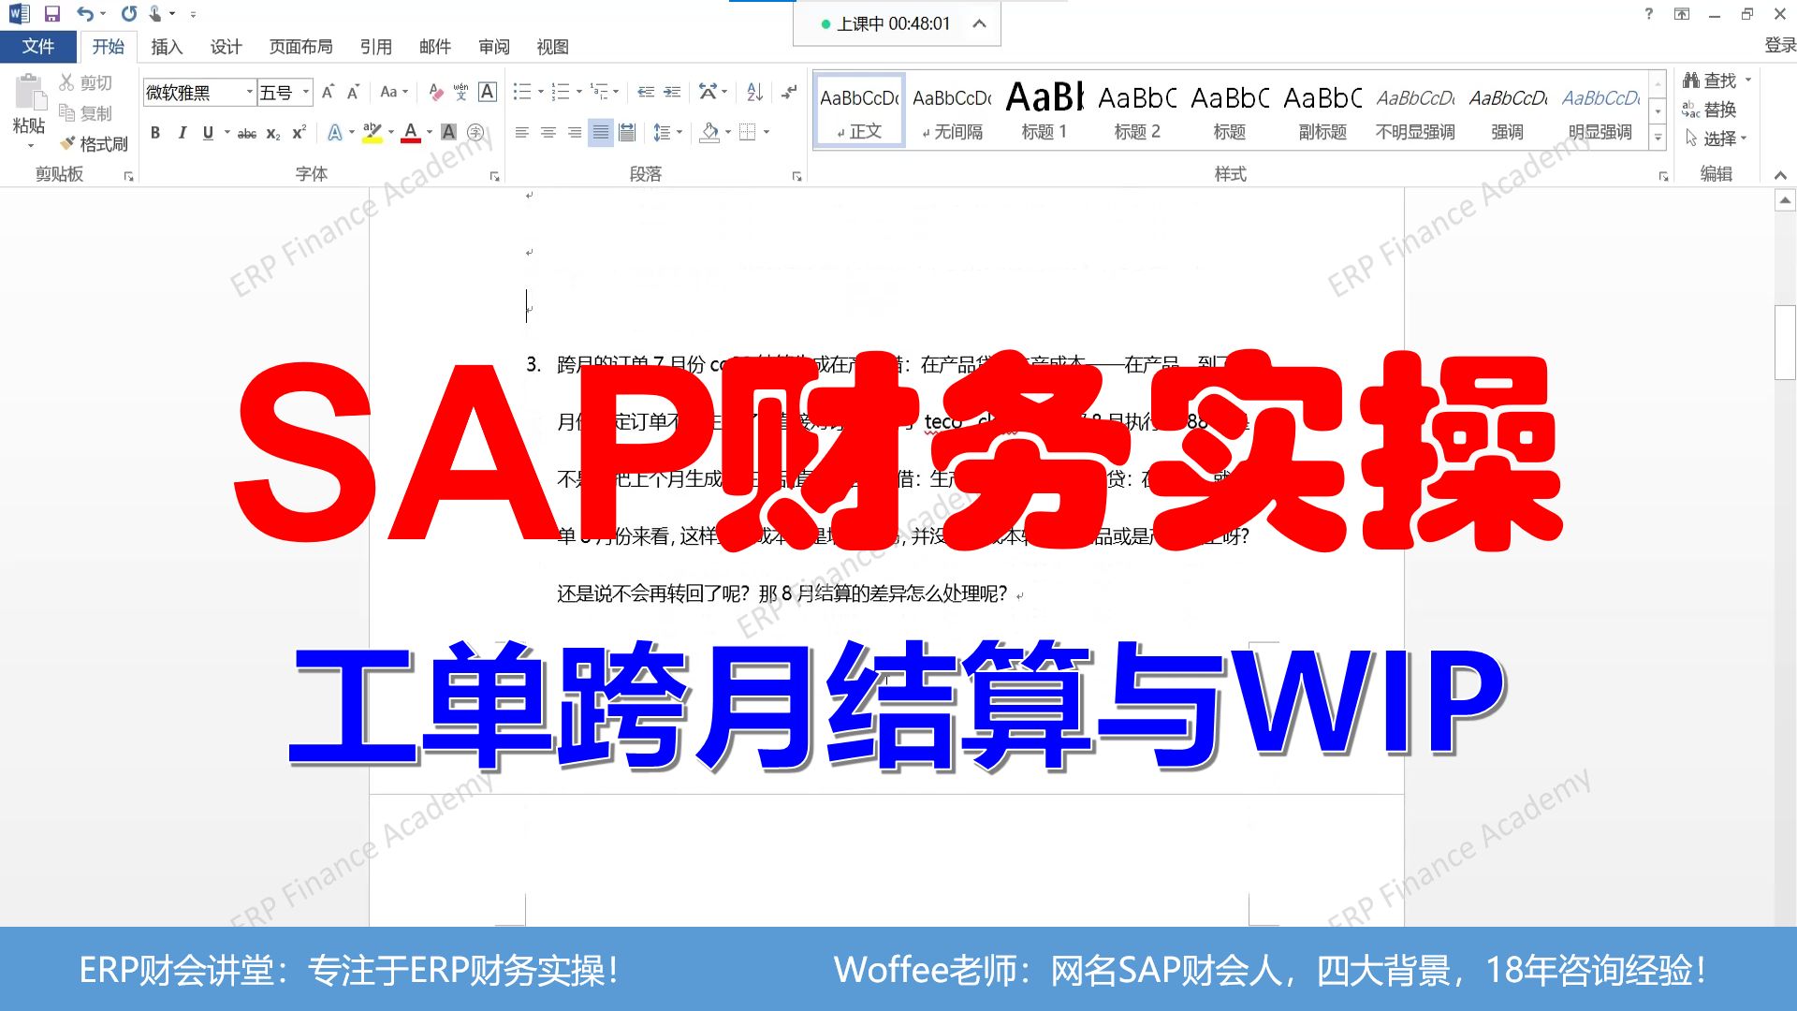This screenshot has width=1797, height=1011.
Task: Toggle justify paragraph alignment
Action: (x=600, y=133)
